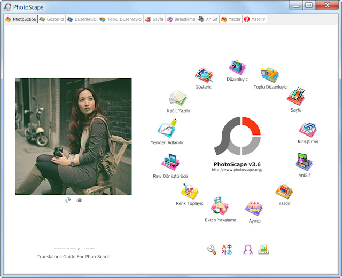Switch to the Yazdır tab
Image resolution: width=342 pixels, height=278 pixels.
(231, 19)
